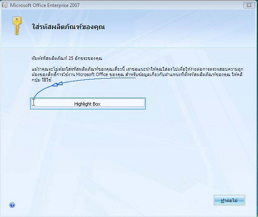
Task: Click the Highlight Box label text
Action: pos(87,104)
